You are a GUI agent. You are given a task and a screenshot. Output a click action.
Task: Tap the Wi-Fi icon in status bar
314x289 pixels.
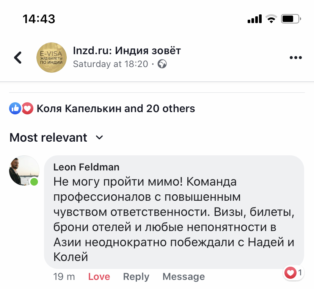(x=272, y=19)
